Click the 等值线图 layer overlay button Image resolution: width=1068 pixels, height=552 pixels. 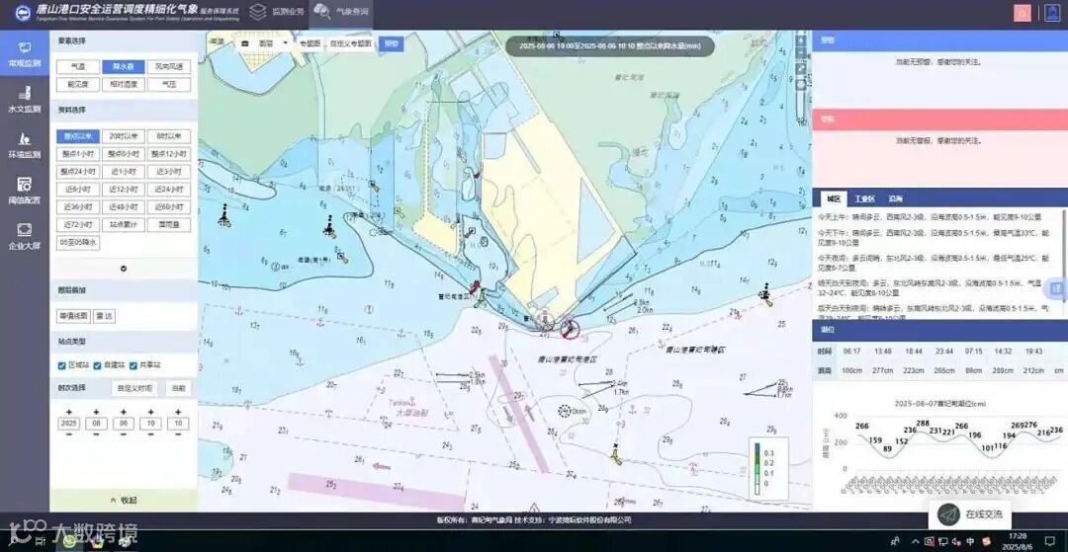tap(73, 315)
